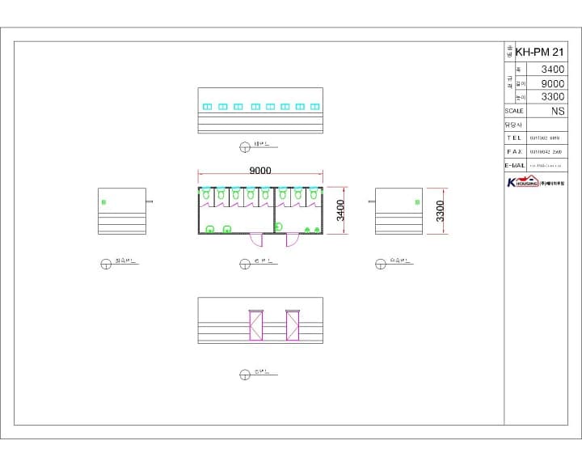Click the green vent square on left side elevation
582x466 pixels.
coord(104,202)
